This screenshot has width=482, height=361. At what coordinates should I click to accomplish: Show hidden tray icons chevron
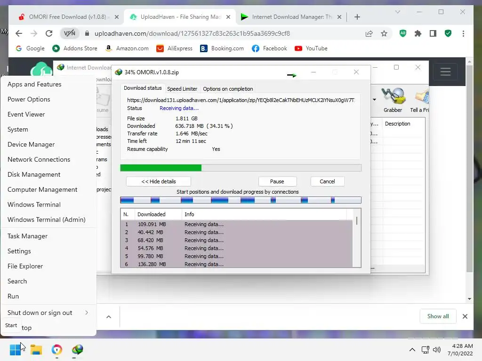click(x=412, y=350)
